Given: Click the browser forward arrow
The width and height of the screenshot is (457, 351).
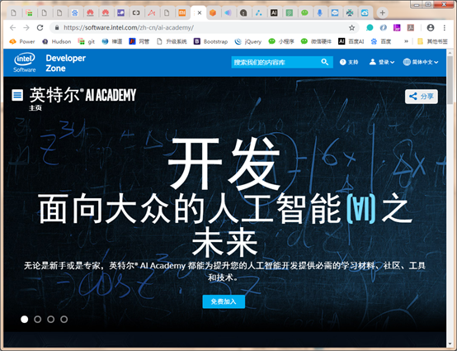Looking at the screenshot, I should [26, 28].
